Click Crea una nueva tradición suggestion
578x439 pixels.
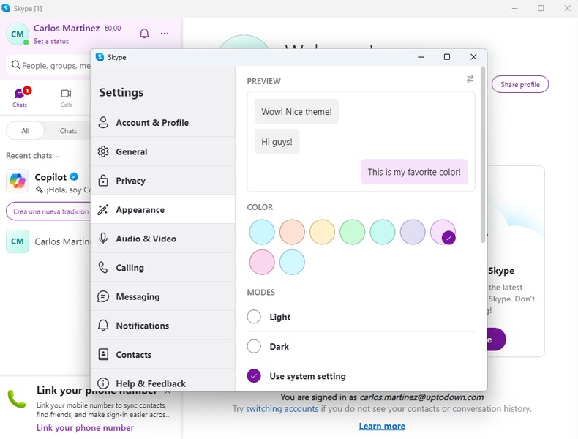(x=49, y=211)
